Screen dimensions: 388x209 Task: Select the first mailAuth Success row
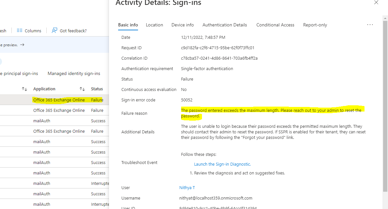pos(54,121)
